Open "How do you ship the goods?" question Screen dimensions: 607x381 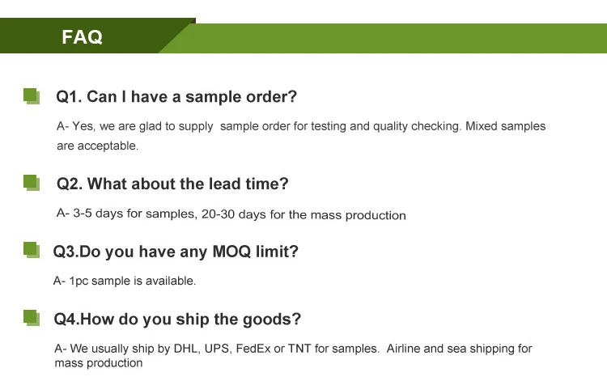[177, 319]
